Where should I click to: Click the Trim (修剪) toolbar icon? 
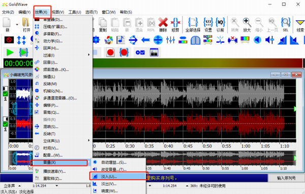coord(175,24)
